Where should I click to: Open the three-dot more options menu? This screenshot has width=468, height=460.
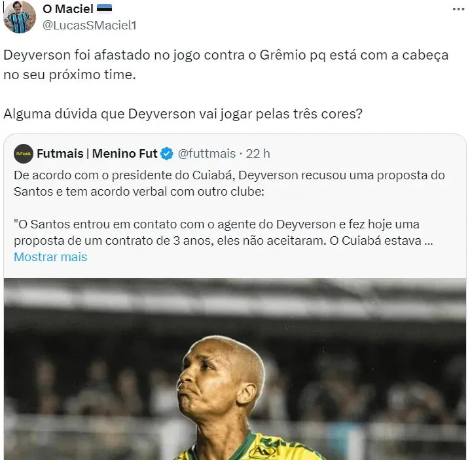458,9
